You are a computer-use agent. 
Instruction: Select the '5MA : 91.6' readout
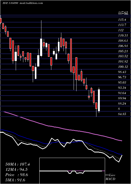coord(15,180)
